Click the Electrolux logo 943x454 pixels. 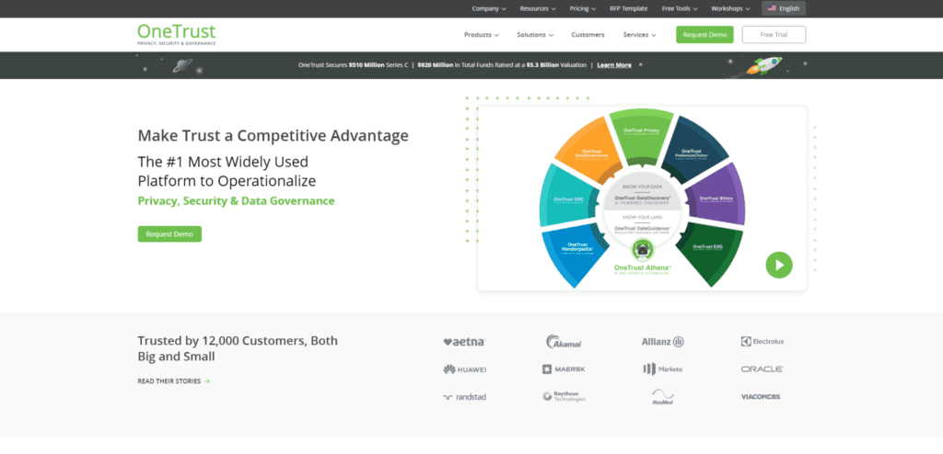763,342
